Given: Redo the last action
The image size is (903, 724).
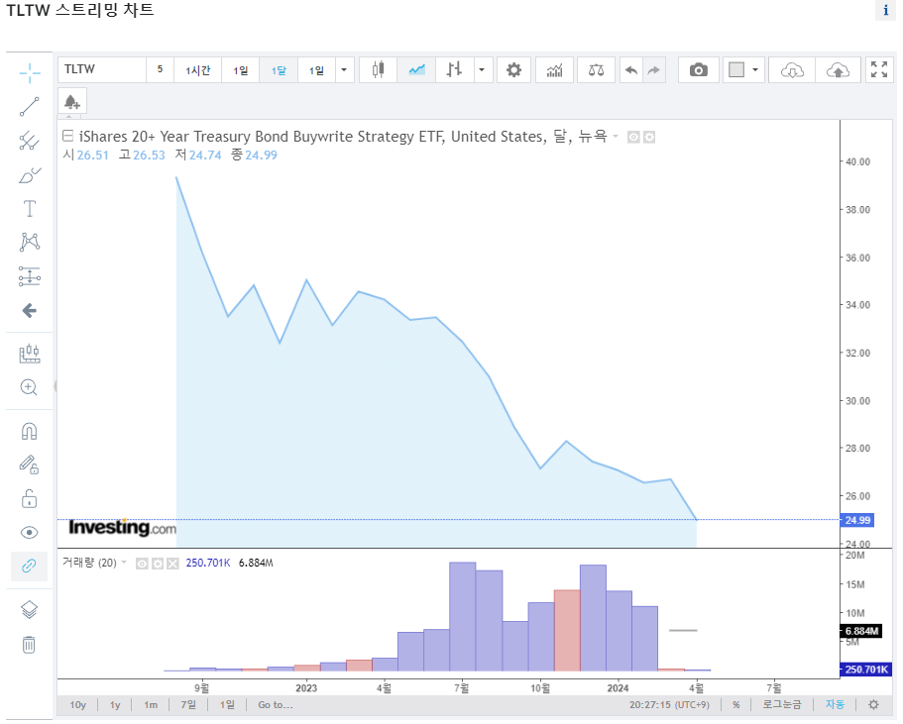Looking at the screenshot, I should [x=654, y=69].
